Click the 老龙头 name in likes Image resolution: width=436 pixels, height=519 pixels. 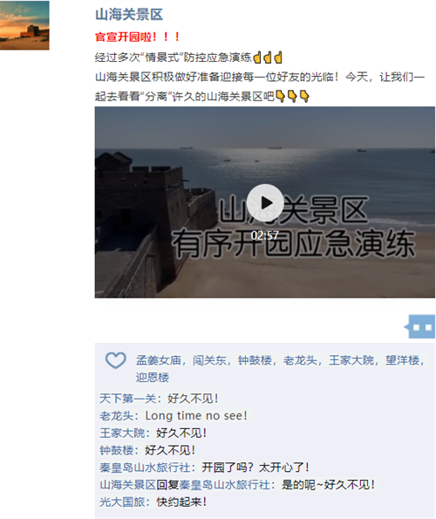(300, 360)
